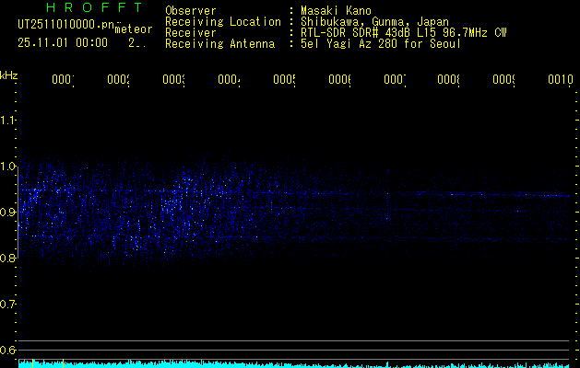
Task: Click the Receiving Antenna label
Action: coord(220,44)
